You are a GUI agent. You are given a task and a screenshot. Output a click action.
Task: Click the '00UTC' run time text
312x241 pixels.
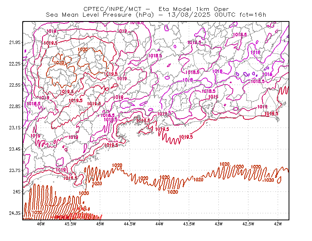point(225,15)
